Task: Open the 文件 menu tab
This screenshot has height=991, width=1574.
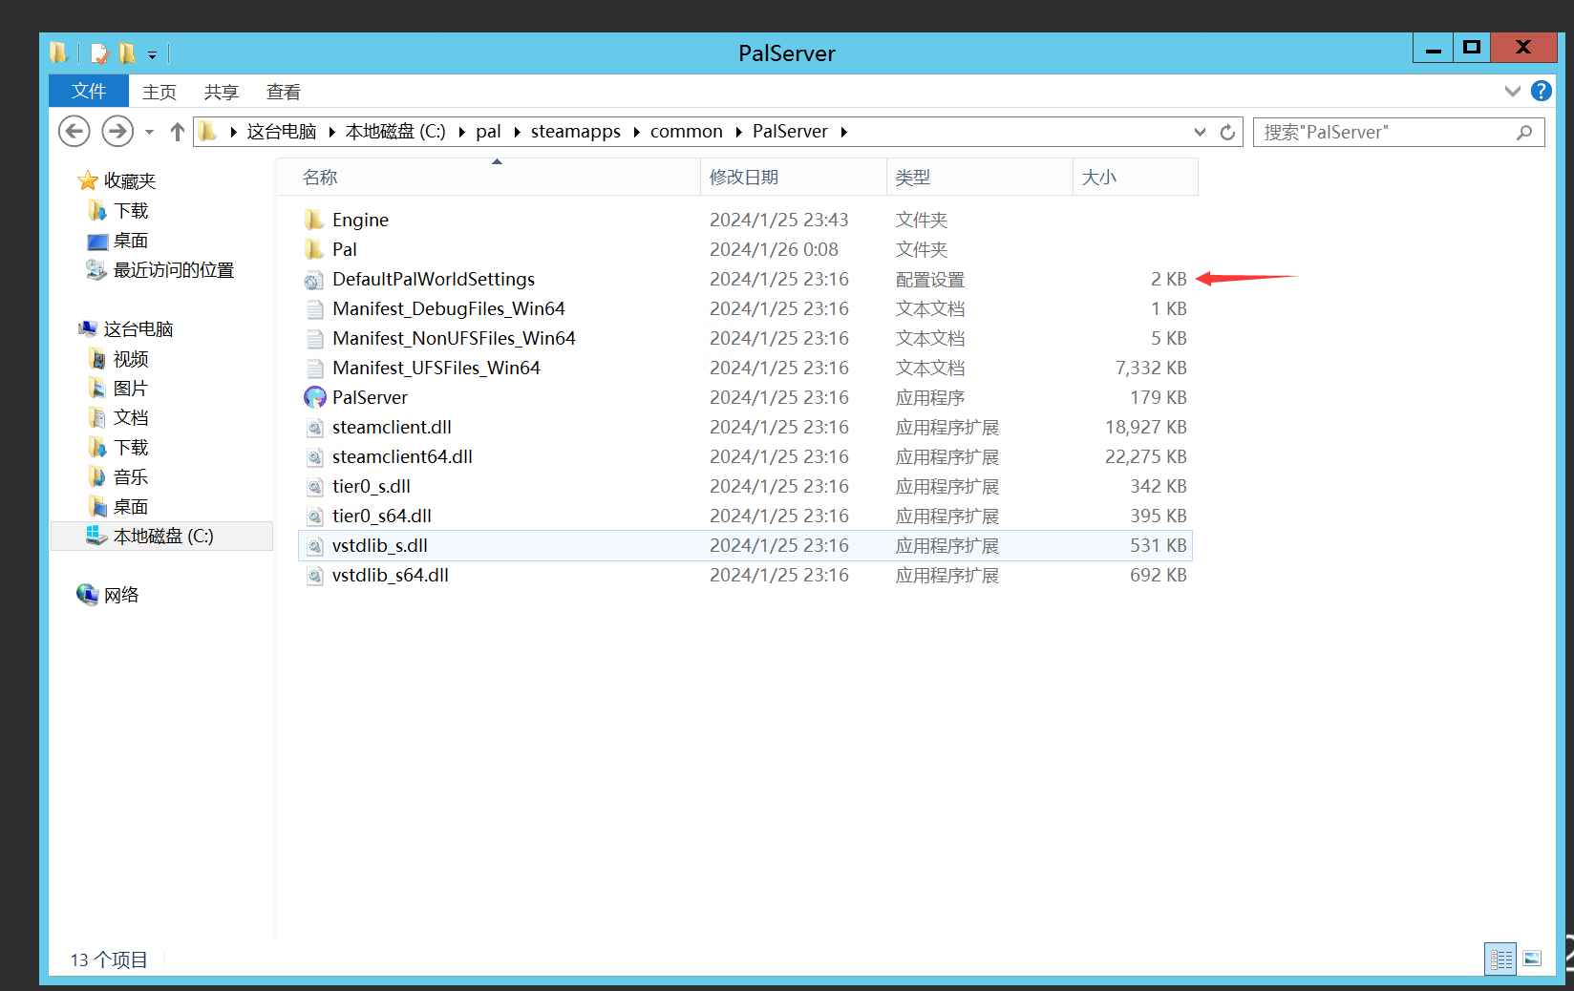Action: [x=89, y=91]
